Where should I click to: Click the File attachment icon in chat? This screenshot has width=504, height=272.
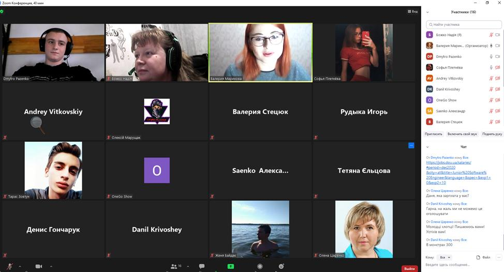point(483,257)
